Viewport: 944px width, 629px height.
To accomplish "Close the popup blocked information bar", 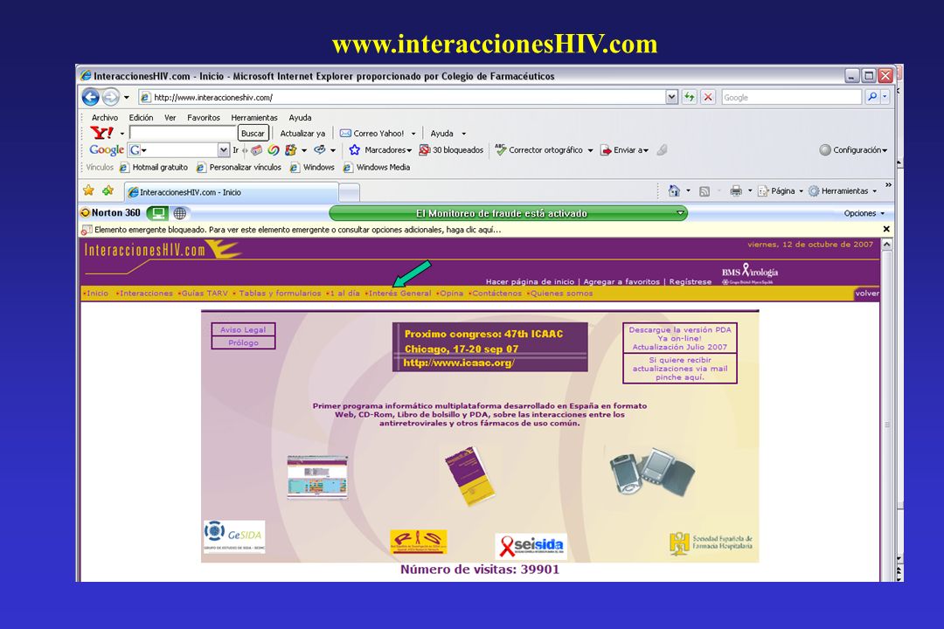I will [x=886, y=230].
